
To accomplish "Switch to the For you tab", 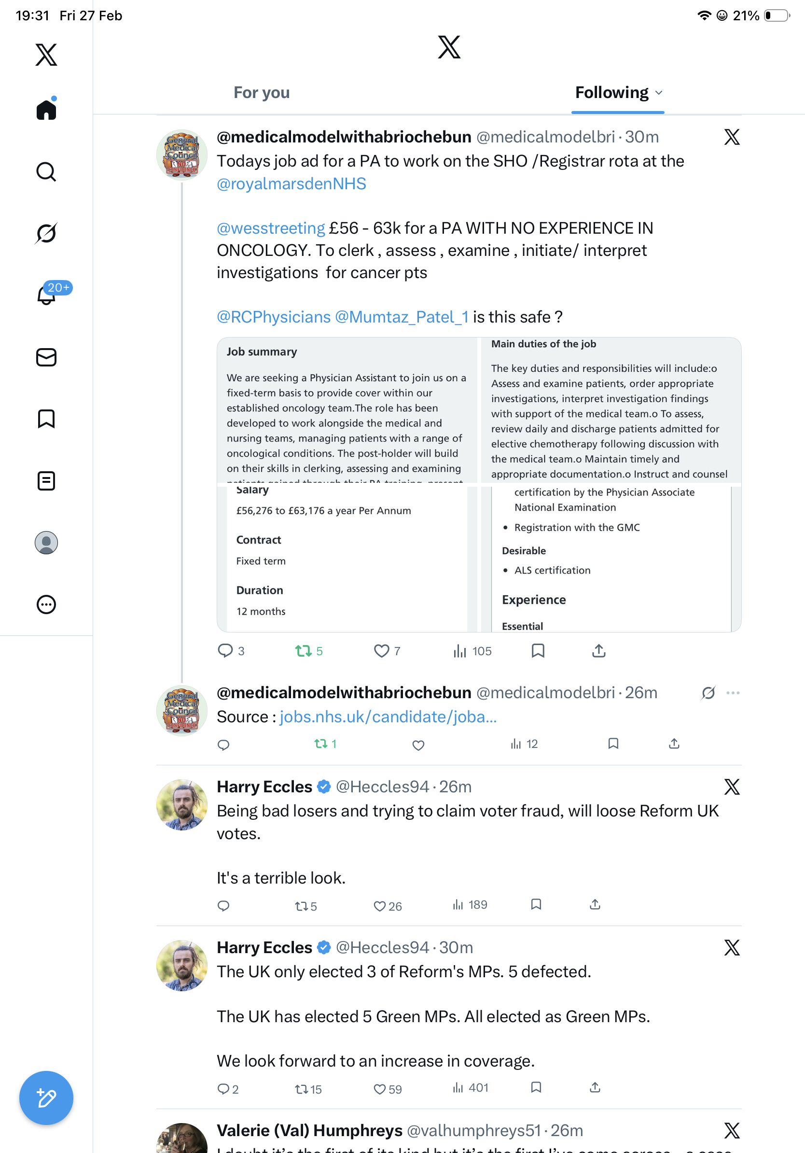I will coord(262,93).
